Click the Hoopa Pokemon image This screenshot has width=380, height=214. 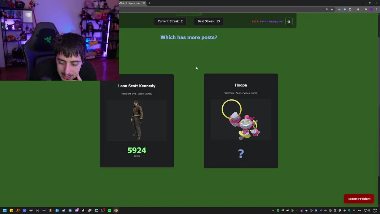[241, 119]
